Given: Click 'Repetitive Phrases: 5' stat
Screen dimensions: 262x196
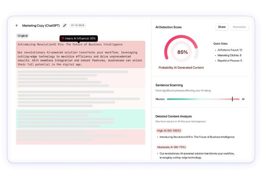Looking at the screenshot, I should [x=230, y=61].
